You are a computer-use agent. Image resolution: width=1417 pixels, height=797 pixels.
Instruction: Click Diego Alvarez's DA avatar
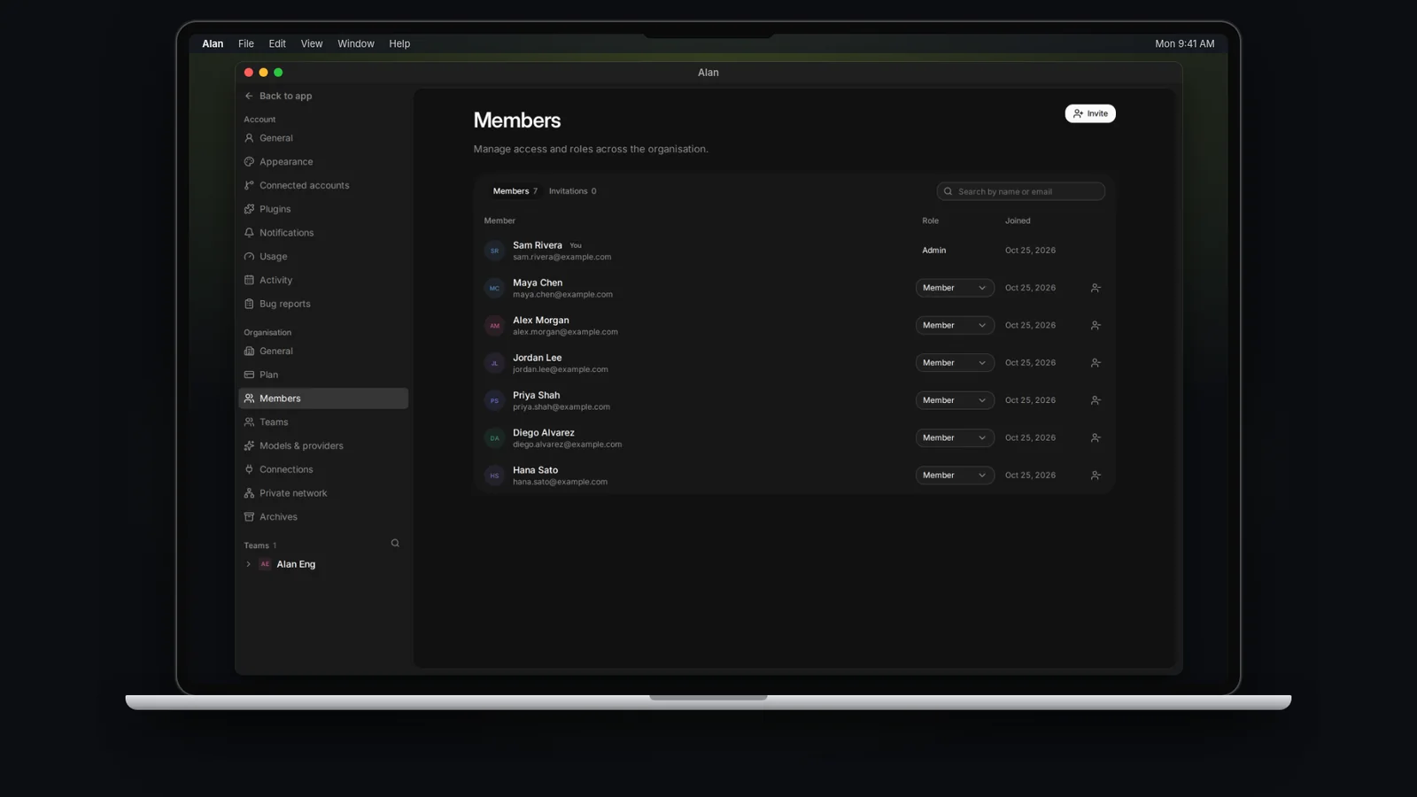[494, 437]
